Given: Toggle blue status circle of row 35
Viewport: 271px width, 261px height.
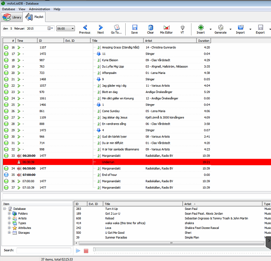Looking at the screenshot, I should 6,175.
